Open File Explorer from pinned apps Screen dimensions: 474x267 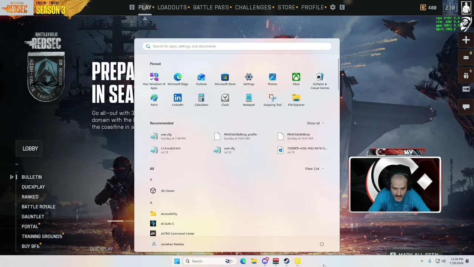point(296,100)
